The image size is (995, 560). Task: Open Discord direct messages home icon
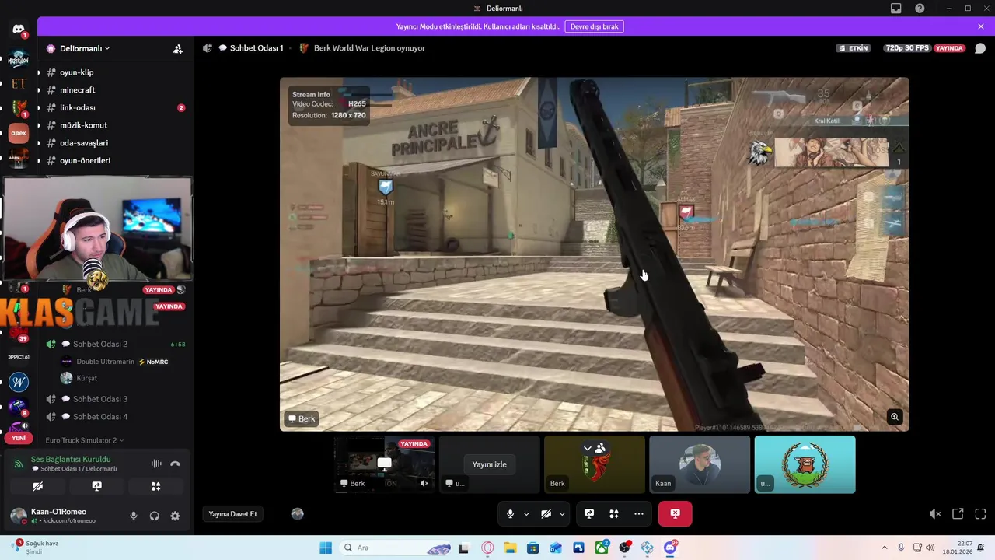19,30
